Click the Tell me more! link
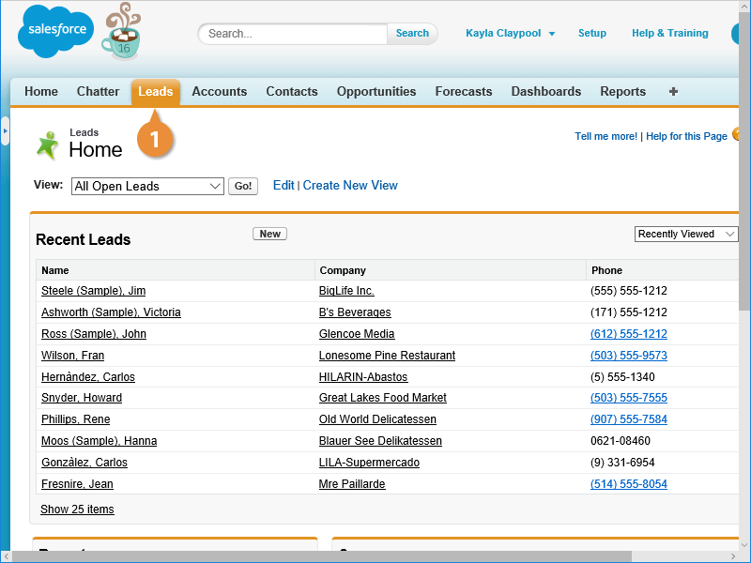Screen dimensions: 751x563 point(605,136)
